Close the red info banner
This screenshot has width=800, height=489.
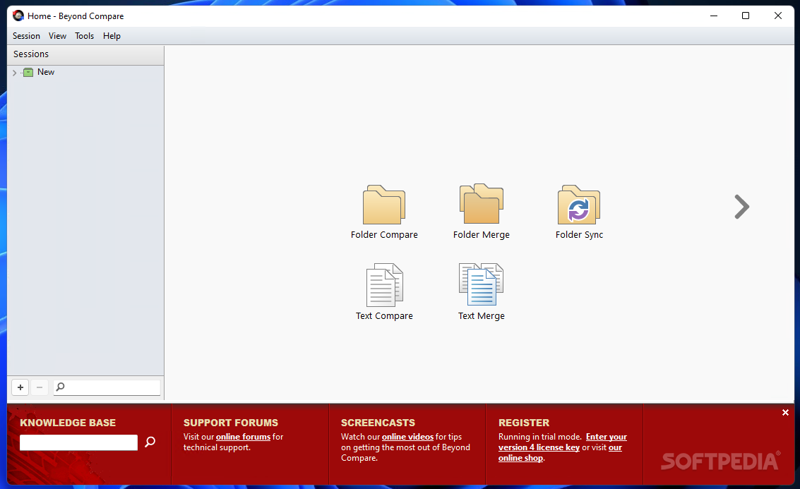(x=785, y=413)
